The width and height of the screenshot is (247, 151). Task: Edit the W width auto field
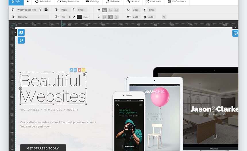point(136,17)
